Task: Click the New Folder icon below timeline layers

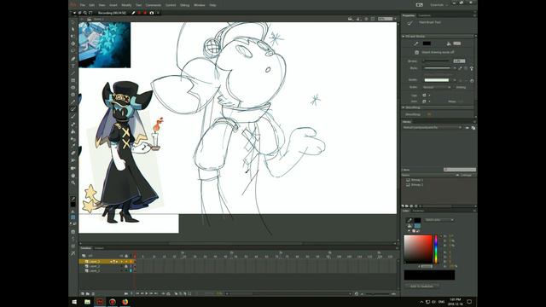Action: [x=87, y=293]
